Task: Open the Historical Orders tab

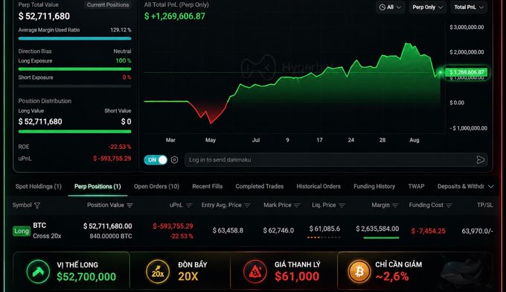Action: coord(318,186)
